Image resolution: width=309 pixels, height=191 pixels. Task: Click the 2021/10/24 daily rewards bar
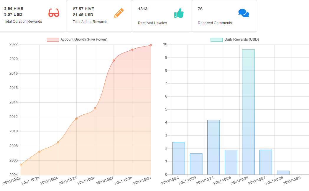[213, 147]
